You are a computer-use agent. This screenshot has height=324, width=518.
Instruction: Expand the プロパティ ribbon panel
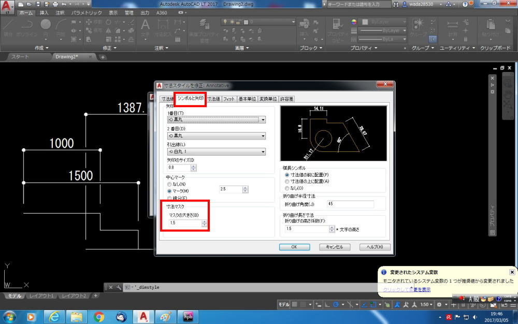pos(364,48)
